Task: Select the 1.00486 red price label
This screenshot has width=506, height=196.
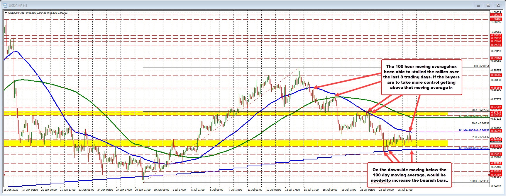Action: 496,19
